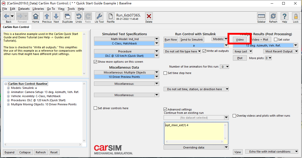Open Help question mark icon
This screenshot has height=158, width=302.
pyautogui.click(x=285, y=16)
